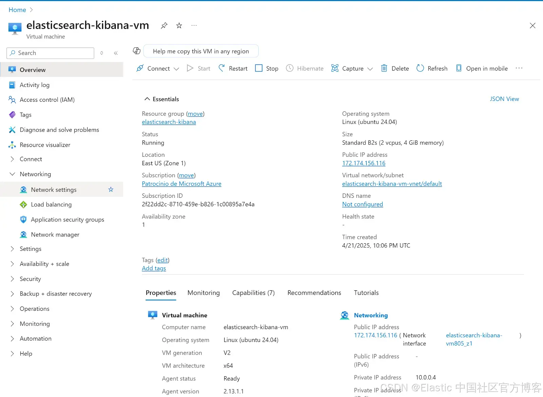Image resolution: width=543 pixels, height=397 pixels.
Task: Click the Subscription move link
Action: tap(186, 175)
